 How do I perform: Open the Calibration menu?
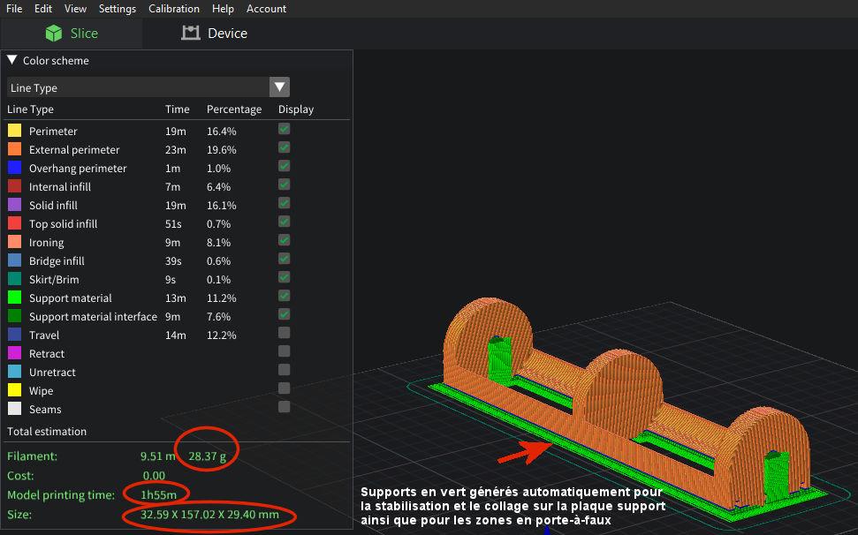tap(173, 9)
